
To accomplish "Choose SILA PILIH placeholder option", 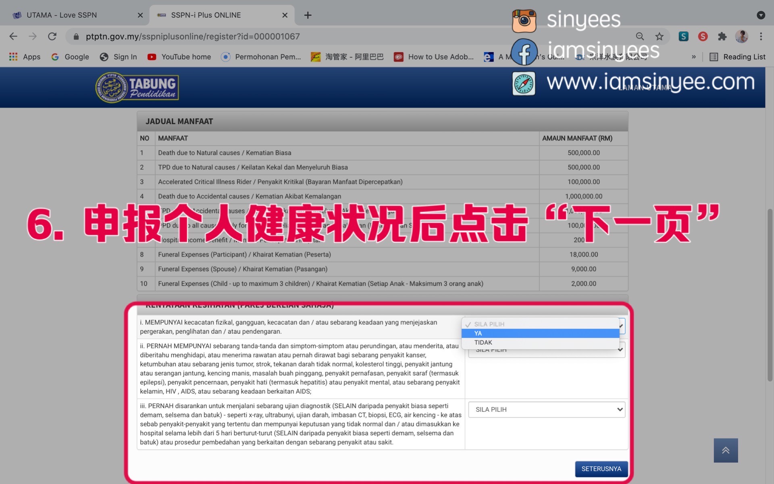I will pyautogui.click(x=540, y=324).
